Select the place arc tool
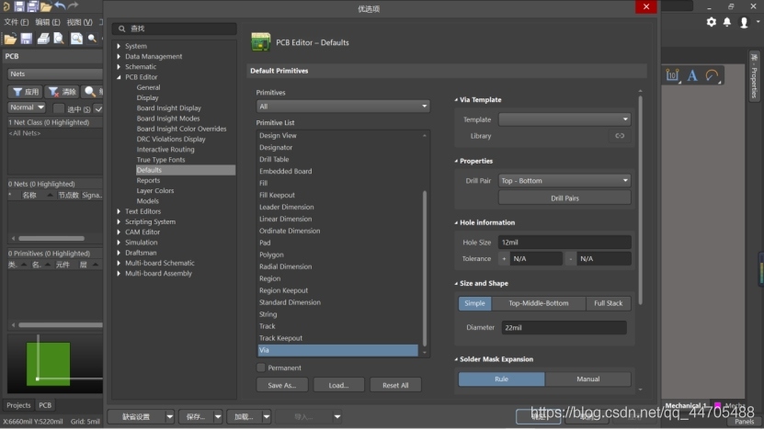The image size is (764, 430). (712, 75)
